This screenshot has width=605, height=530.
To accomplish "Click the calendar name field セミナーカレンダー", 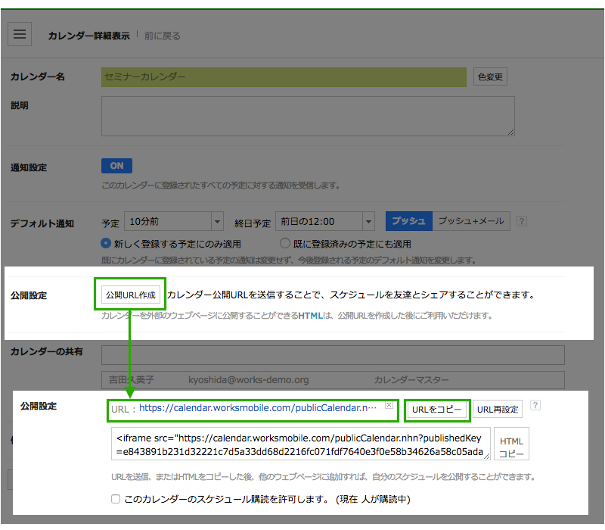I will point(284,76).
